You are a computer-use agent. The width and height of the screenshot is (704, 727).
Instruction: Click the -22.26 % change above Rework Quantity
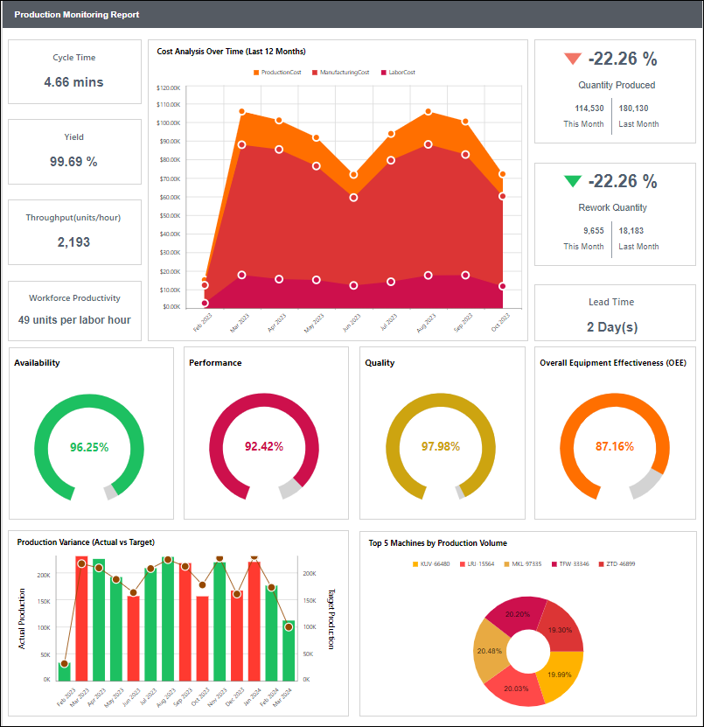pos(623,181)
